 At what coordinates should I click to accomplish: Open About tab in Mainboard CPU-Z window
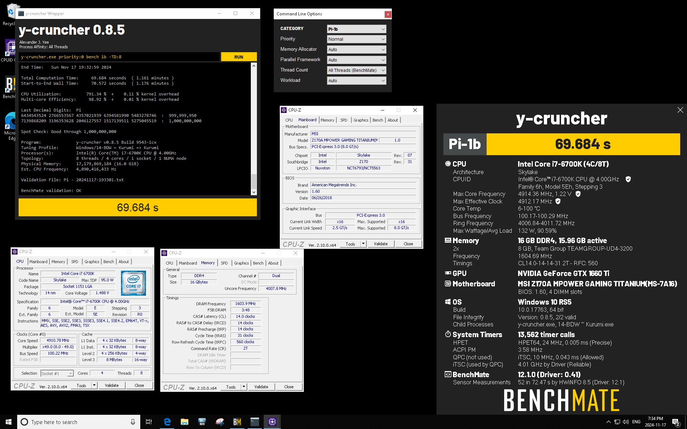click(393, 120)
